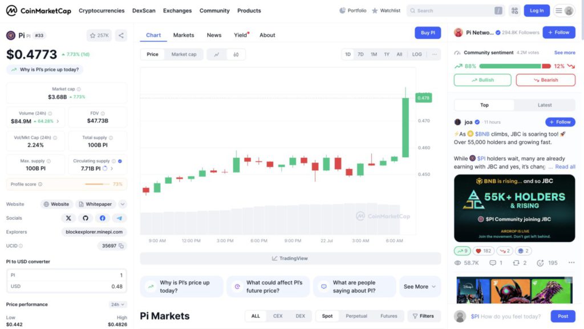Open Pi's GitHub via the GitHub icon

86,218
